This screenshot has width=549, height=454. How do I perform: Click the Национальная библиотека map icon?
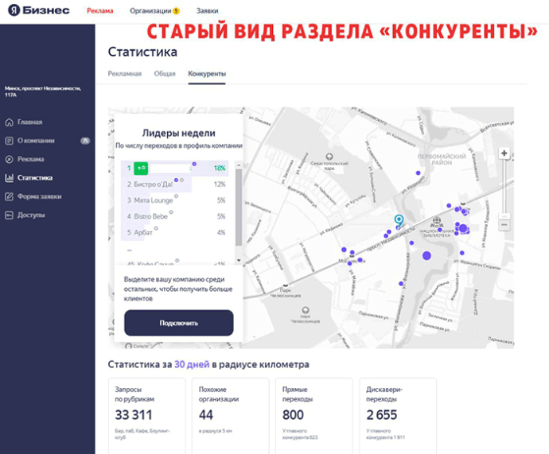(x=436, y=221)
